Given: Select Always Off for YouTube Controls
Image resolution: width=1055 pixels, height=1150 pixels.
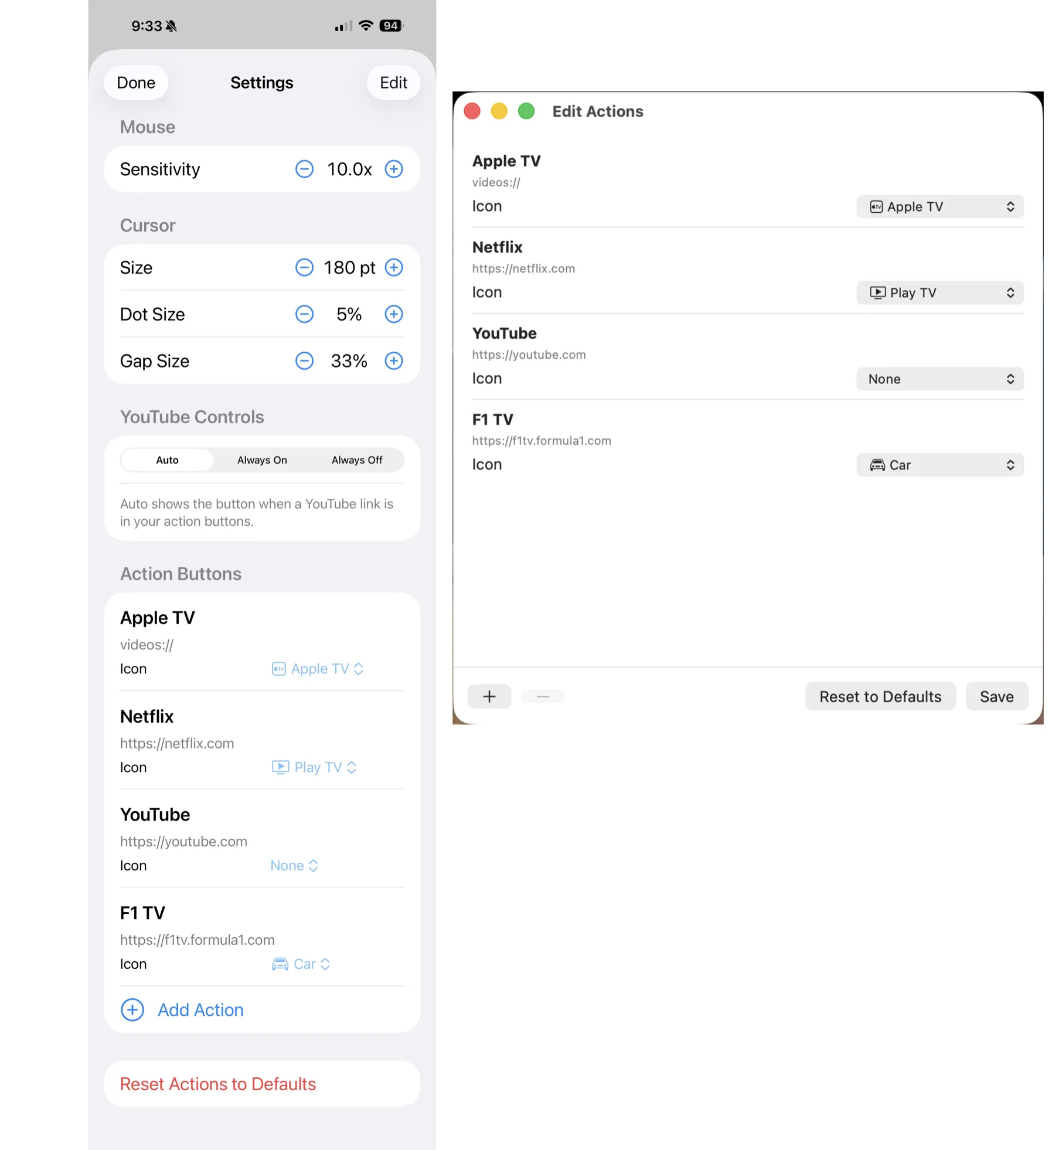Looking at the screenshot, I should [x=357, y=460].
